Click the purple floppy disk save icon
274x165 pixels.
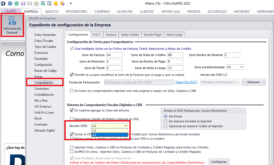tap(23, 4)
